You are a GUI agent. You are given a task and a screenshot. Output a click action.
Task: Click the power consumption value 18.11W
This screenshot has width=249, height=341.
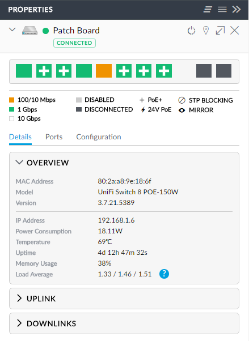pyautogui.click(x=110, y=231)
